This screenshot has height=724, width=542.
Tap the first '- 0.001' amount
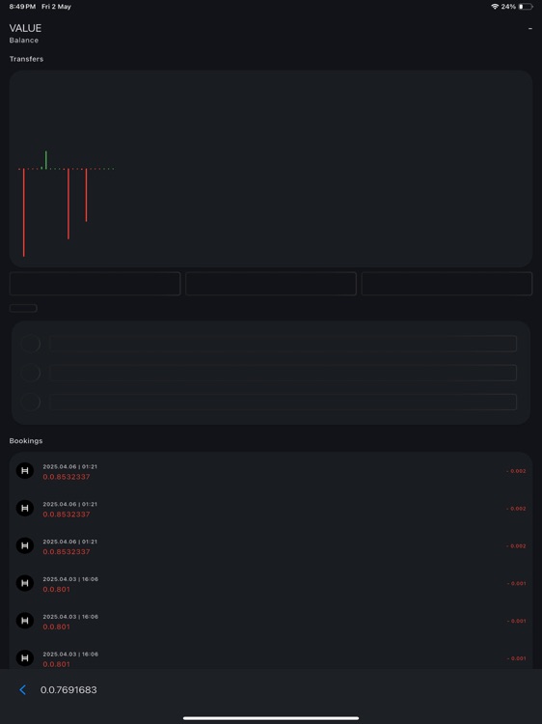516,584
